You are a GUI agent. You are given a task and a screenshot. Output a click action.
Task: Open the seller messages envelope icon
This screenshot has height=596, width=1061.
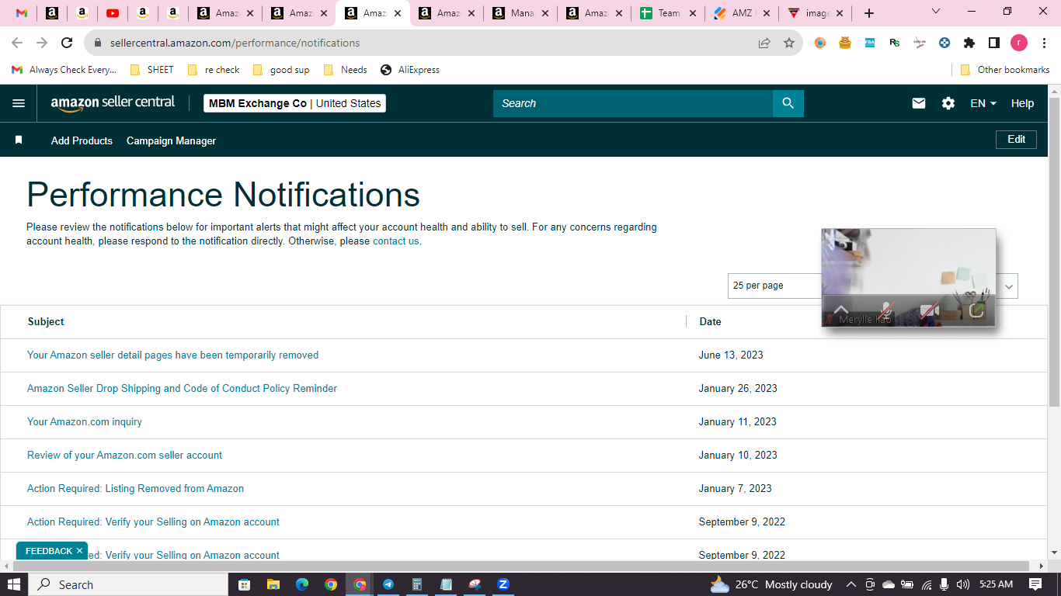(x=919, y=103)
